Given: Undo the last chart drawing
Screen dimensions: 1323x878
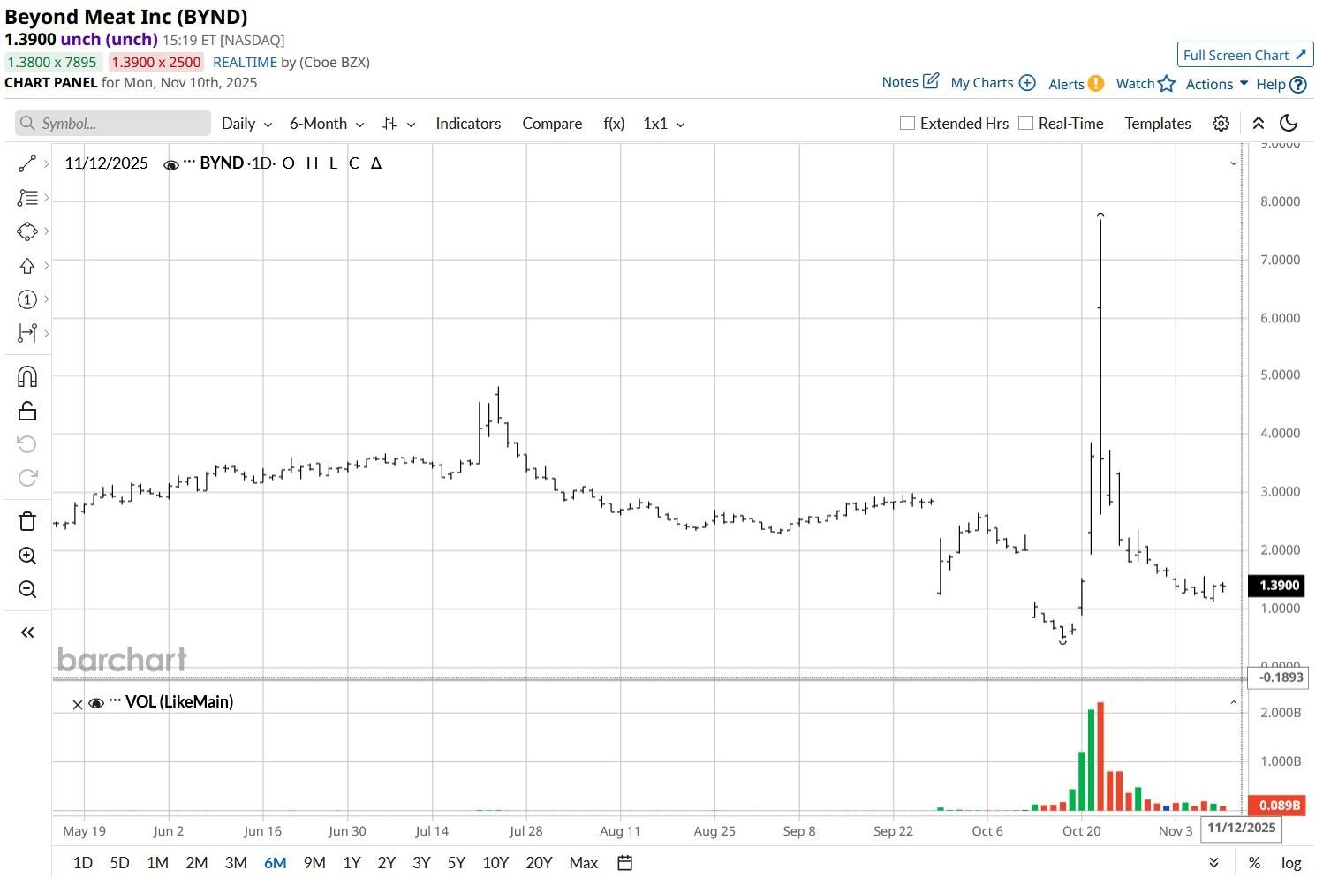Looking at the screenshot, I should [27, 443].
